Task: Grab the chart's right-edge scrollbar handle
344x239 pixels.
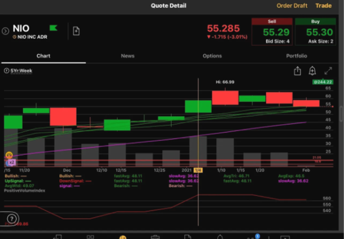Action: (x=341, y=114)
